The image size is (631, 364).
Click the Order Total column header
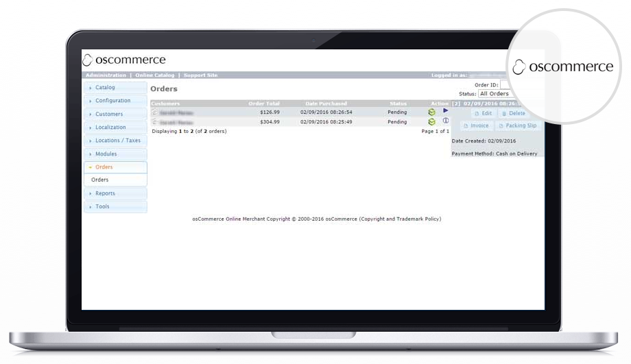point(264,104)
